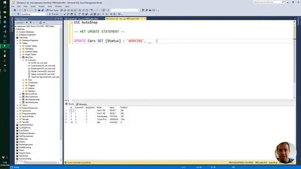Switch to the inactive SQLQuery tab

[x=81, y=19]
